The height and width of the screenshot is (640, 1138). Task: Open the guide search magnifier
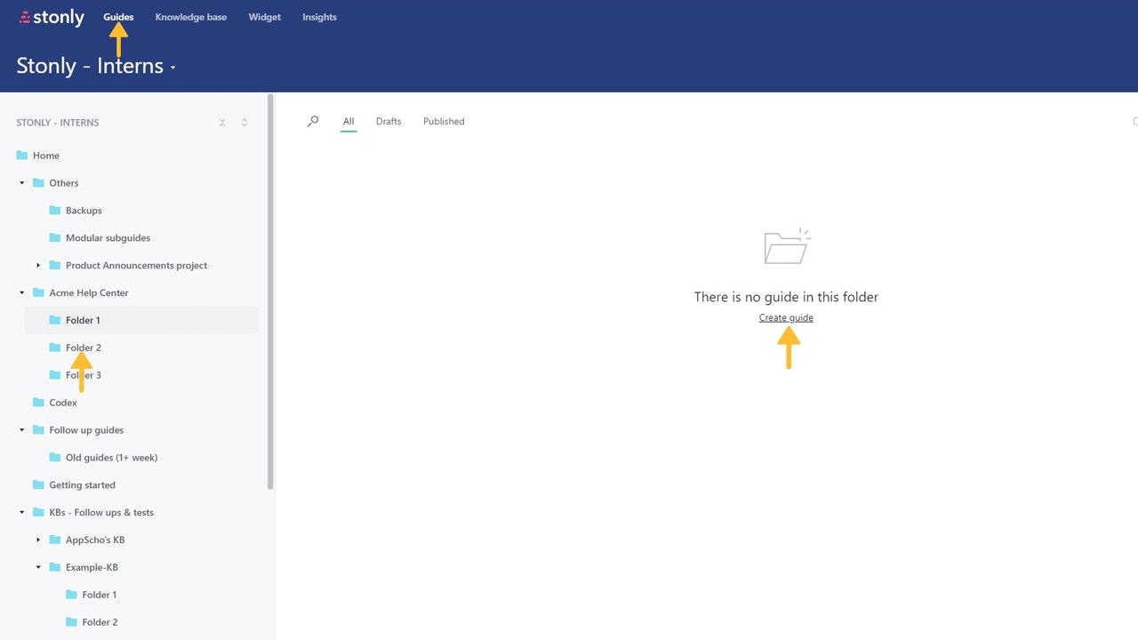point(313,122)
